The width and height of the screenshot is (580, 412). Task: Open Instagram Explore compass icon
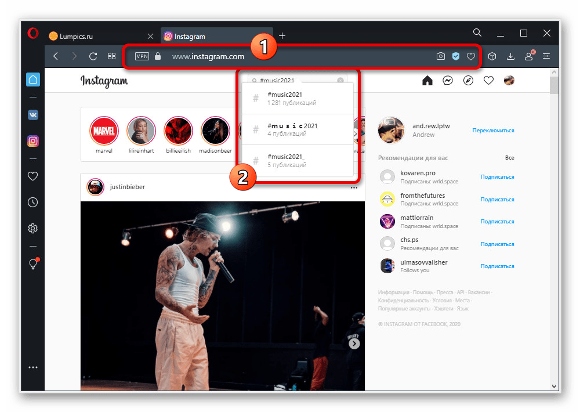click(x=468, y=80)
